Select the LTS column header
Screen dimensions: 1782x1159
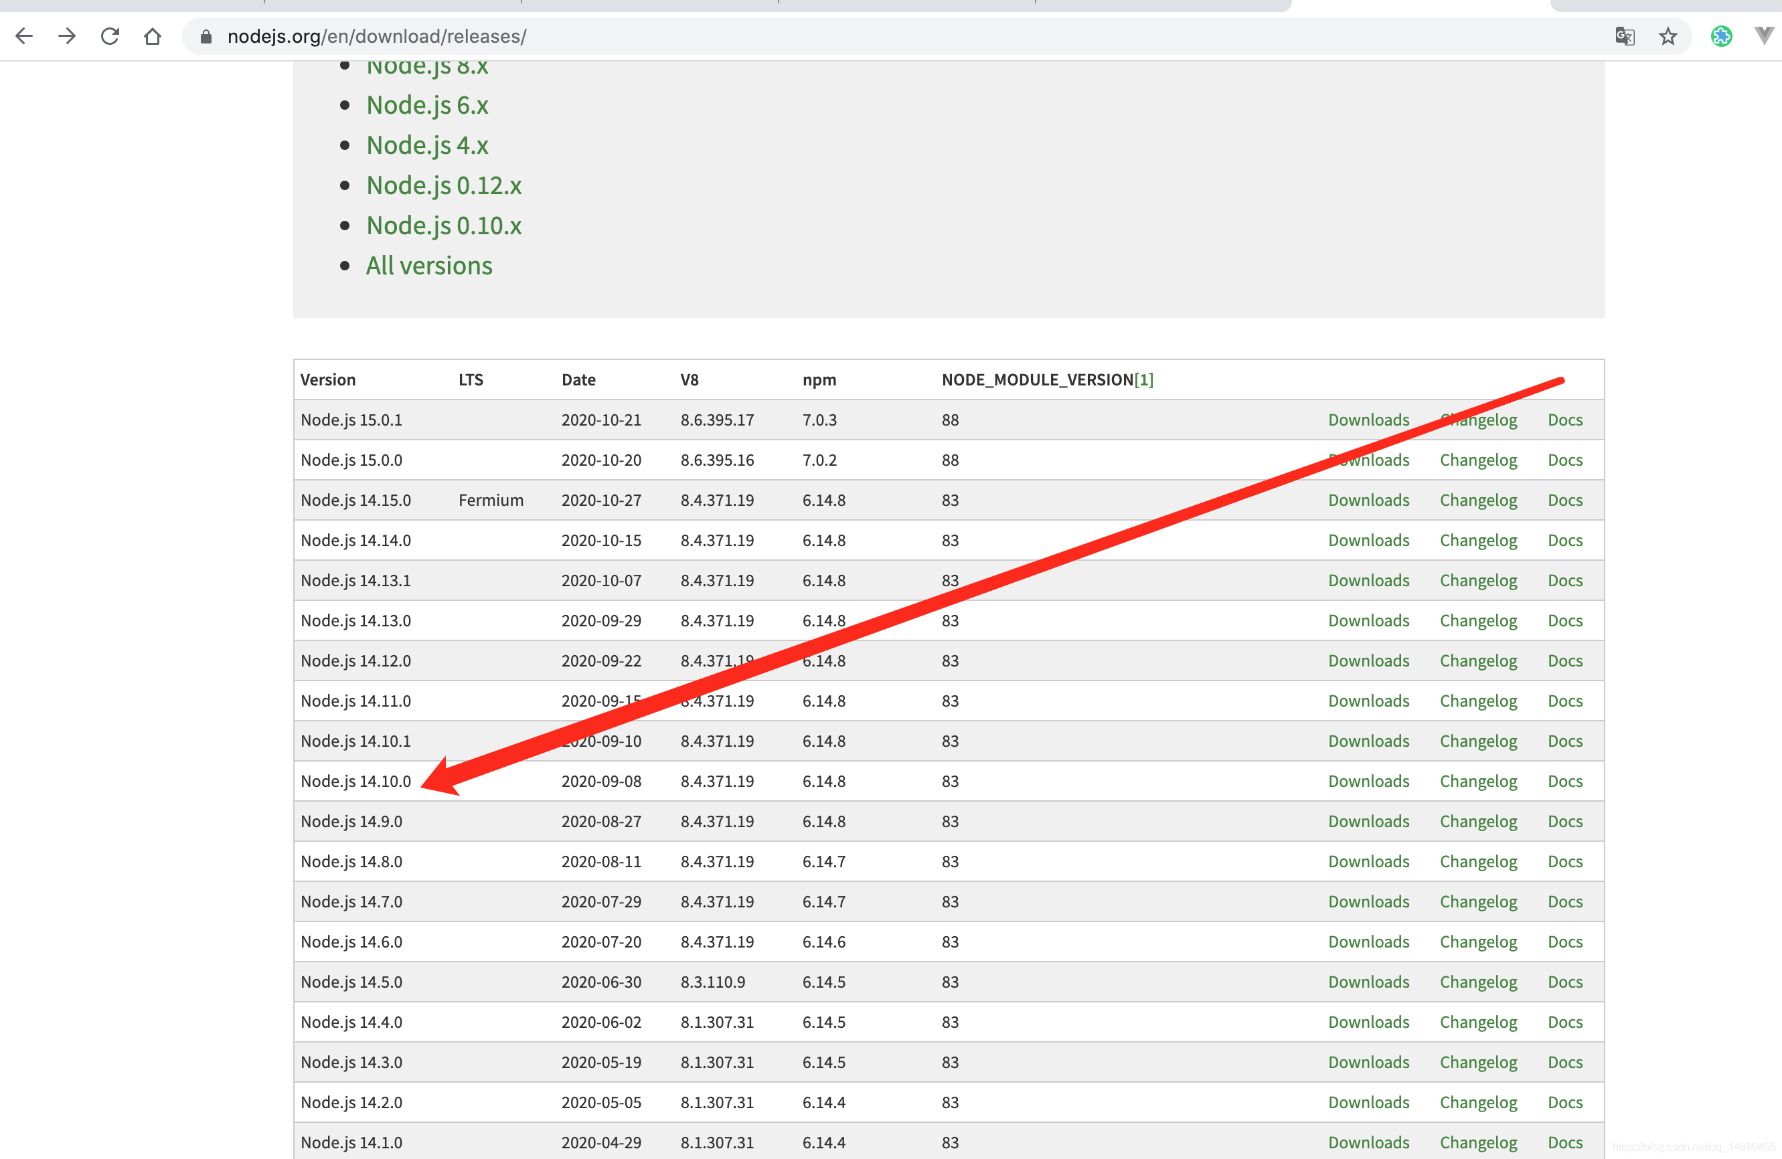coord(470,380)
